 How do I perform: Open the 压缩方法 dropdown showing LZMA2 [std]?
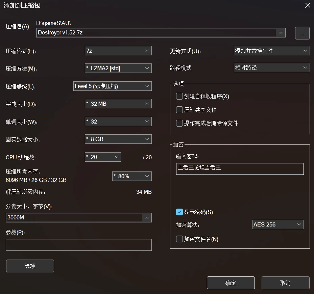click(118, 68)
